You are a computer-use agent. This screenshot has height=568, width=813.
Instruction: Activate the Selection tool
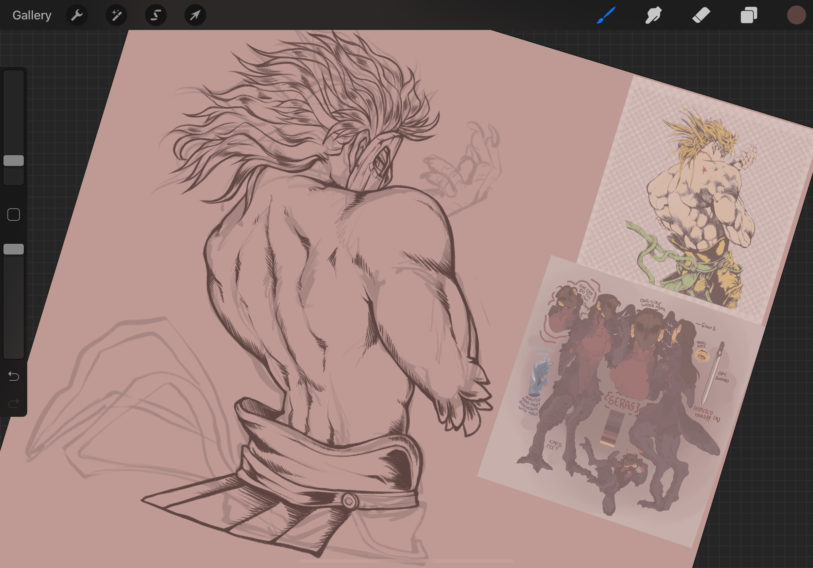click(x=156, y=15)
